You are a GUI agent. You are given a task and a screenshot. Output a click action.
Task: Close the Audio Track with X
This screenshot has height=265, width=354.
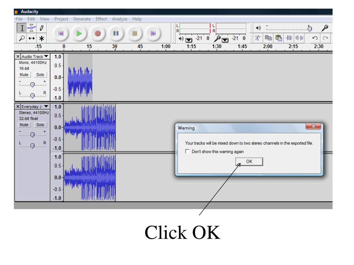pyautogui.click(x=18, y=56)
